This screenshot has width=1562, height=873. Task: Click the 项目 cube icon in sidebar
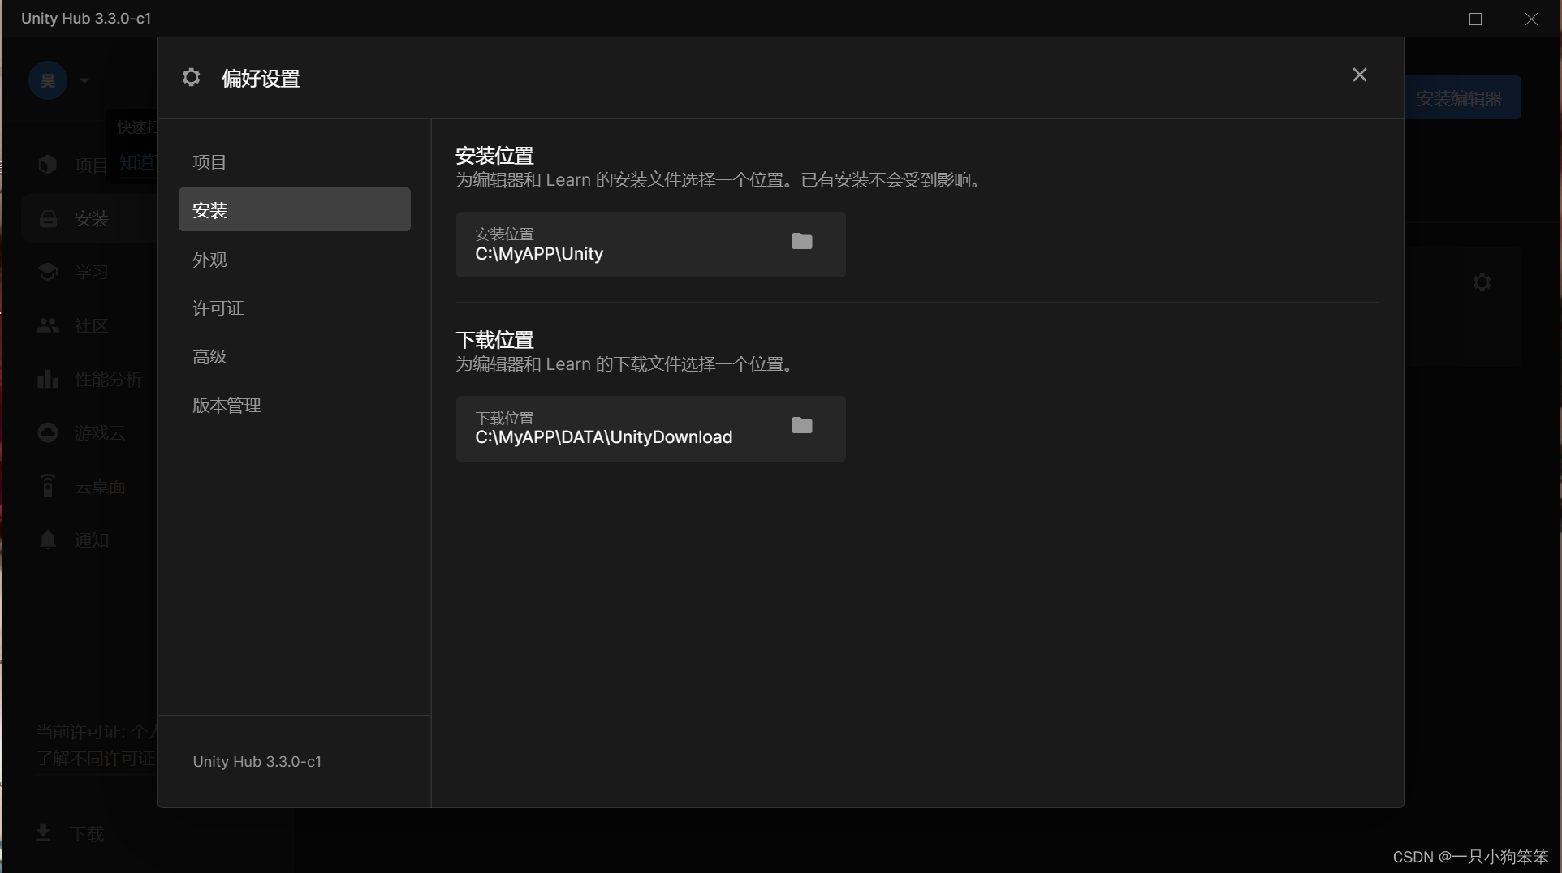48,165
